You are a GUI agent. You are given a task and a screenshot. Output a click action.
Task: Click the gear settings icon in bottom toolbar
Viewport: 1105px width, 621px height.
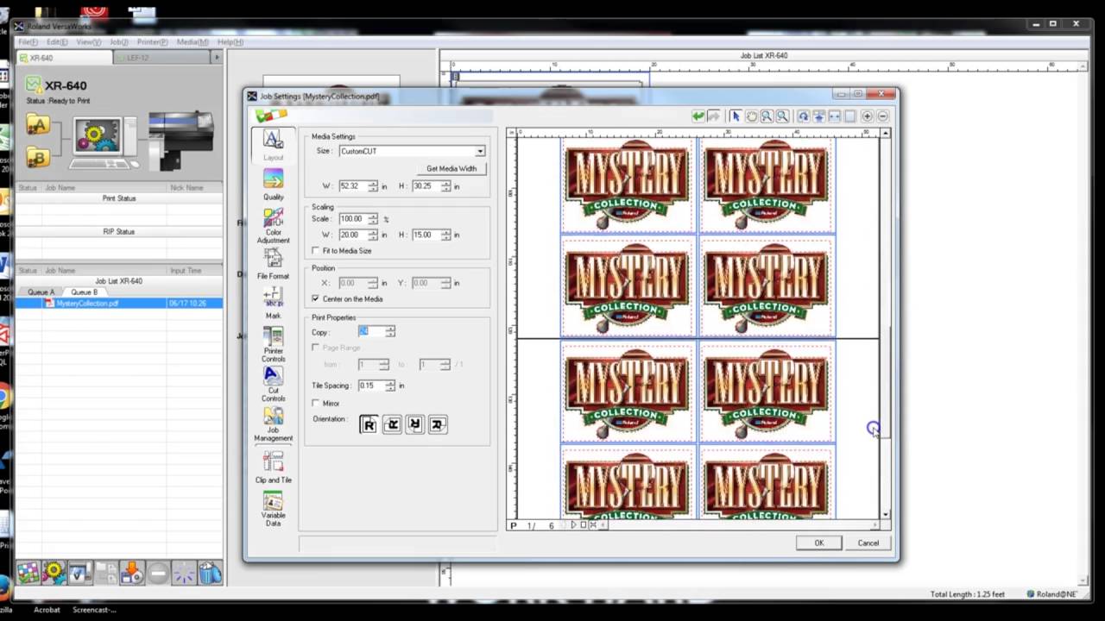pyautogui.click(x=54, y=573)
